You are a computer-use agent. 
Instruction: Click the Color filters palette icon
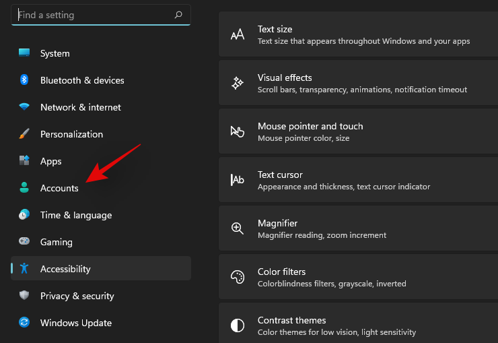coord(238,277)
